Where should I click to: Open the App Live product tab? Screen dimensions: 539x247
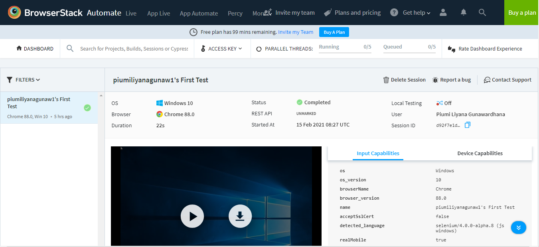click(159, 14)
